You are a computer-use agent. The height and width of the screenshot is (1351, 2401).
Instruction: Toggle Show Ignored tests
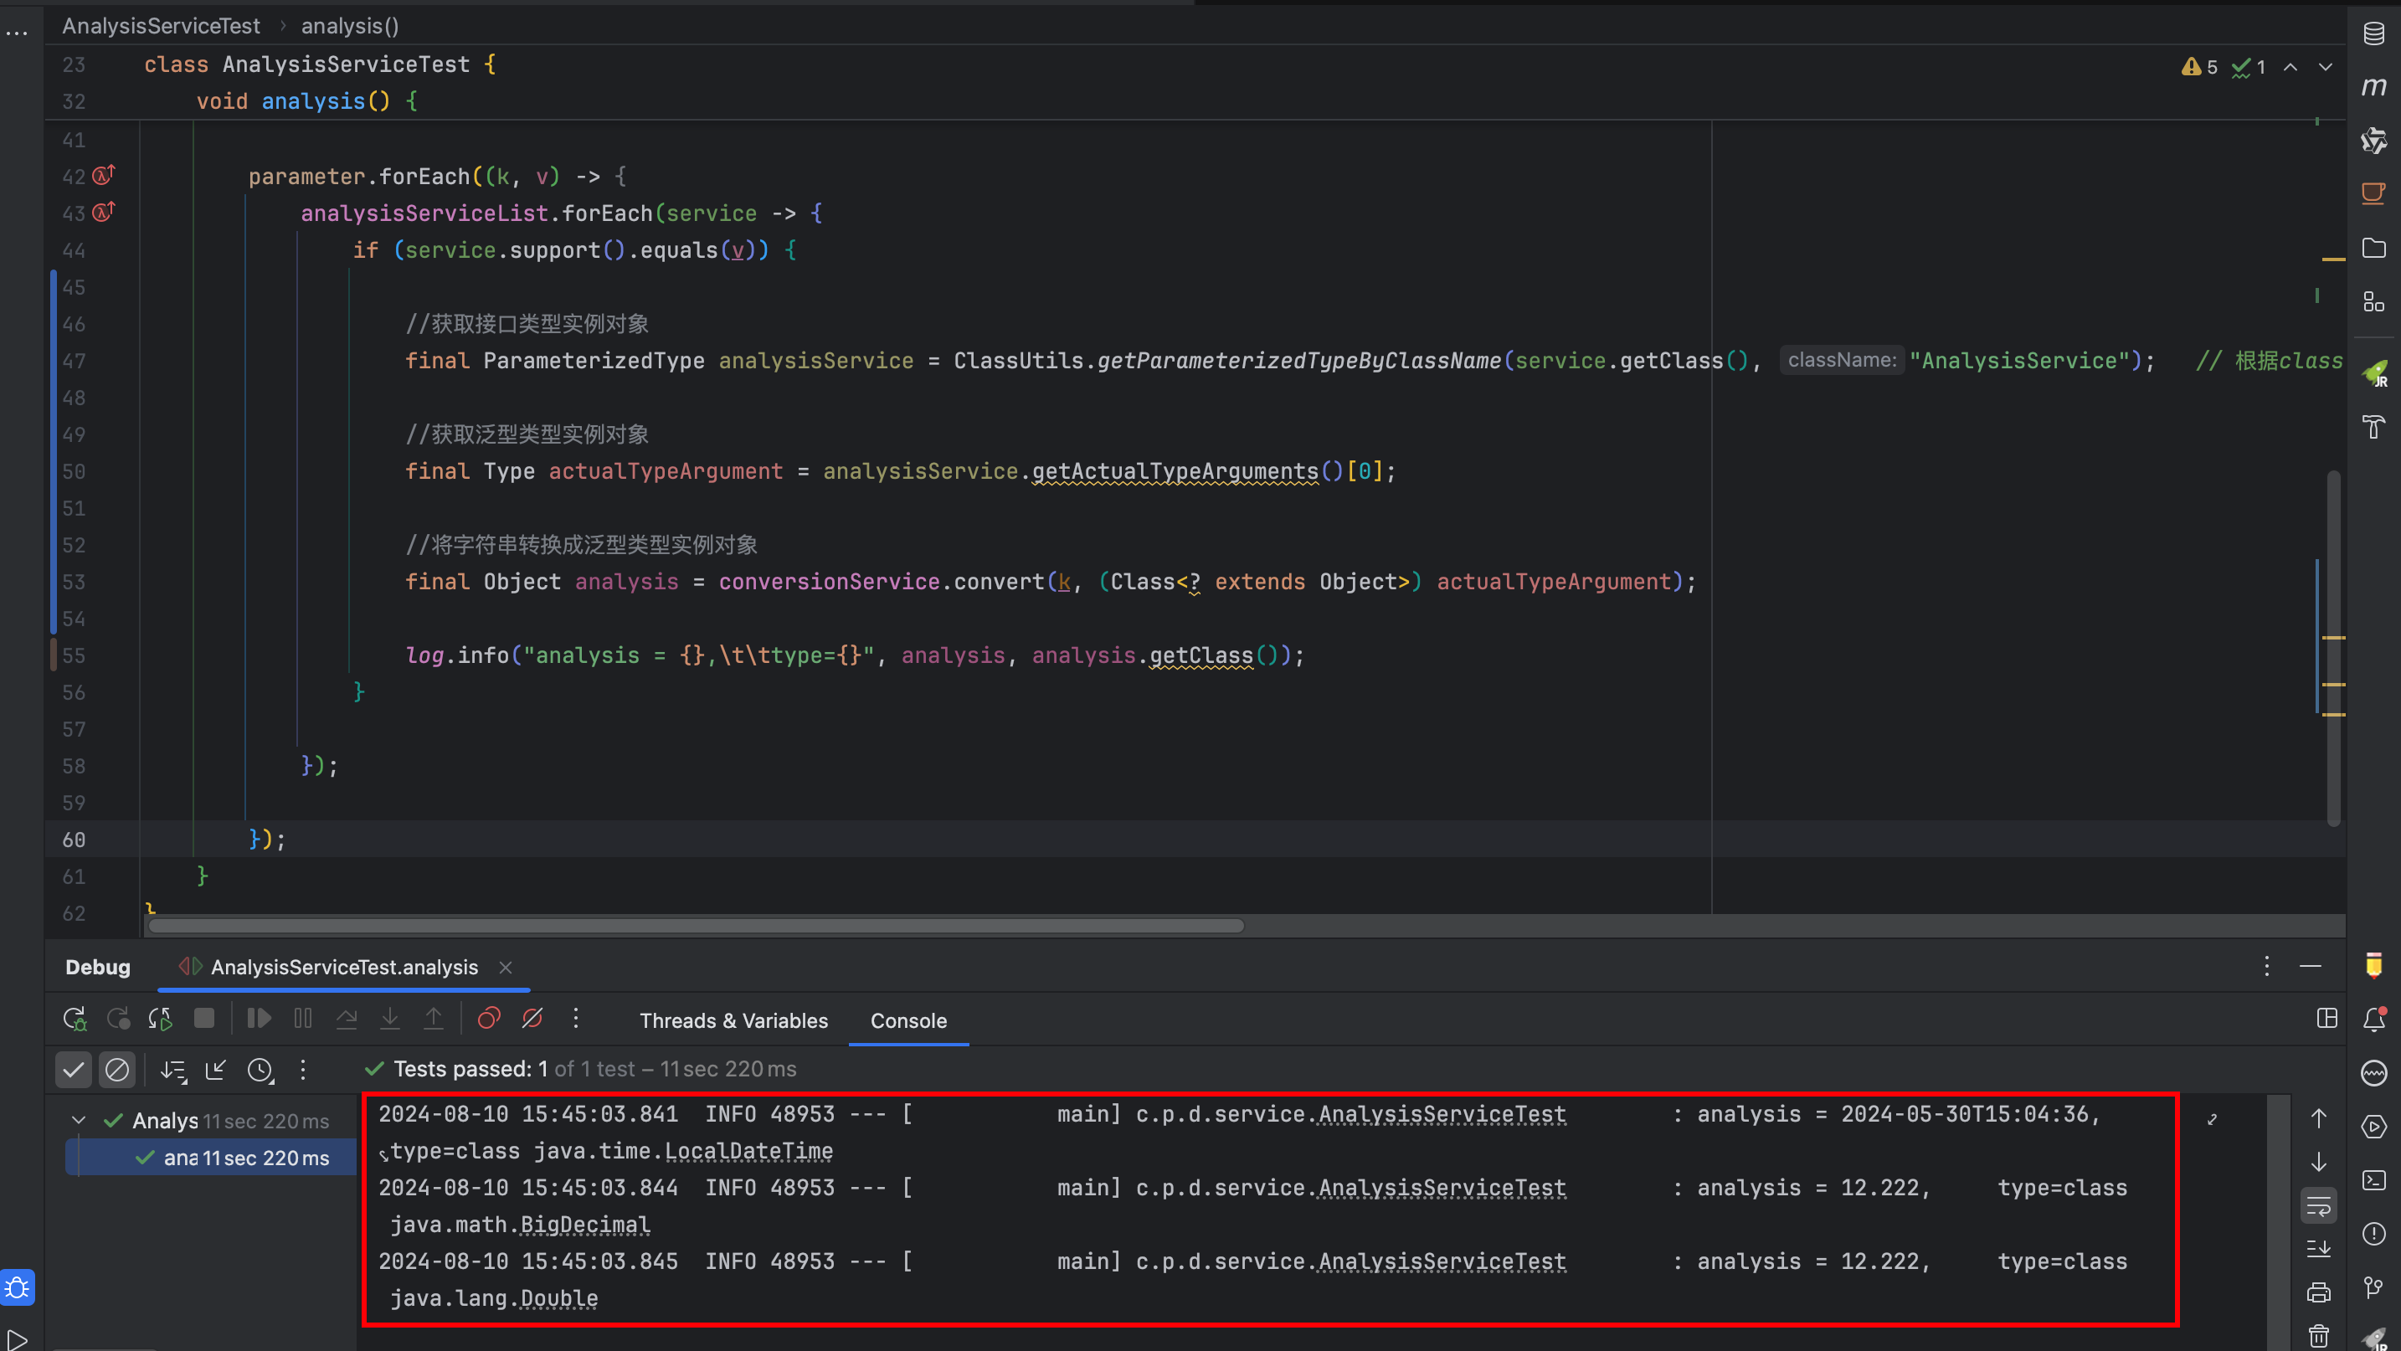117,1070
